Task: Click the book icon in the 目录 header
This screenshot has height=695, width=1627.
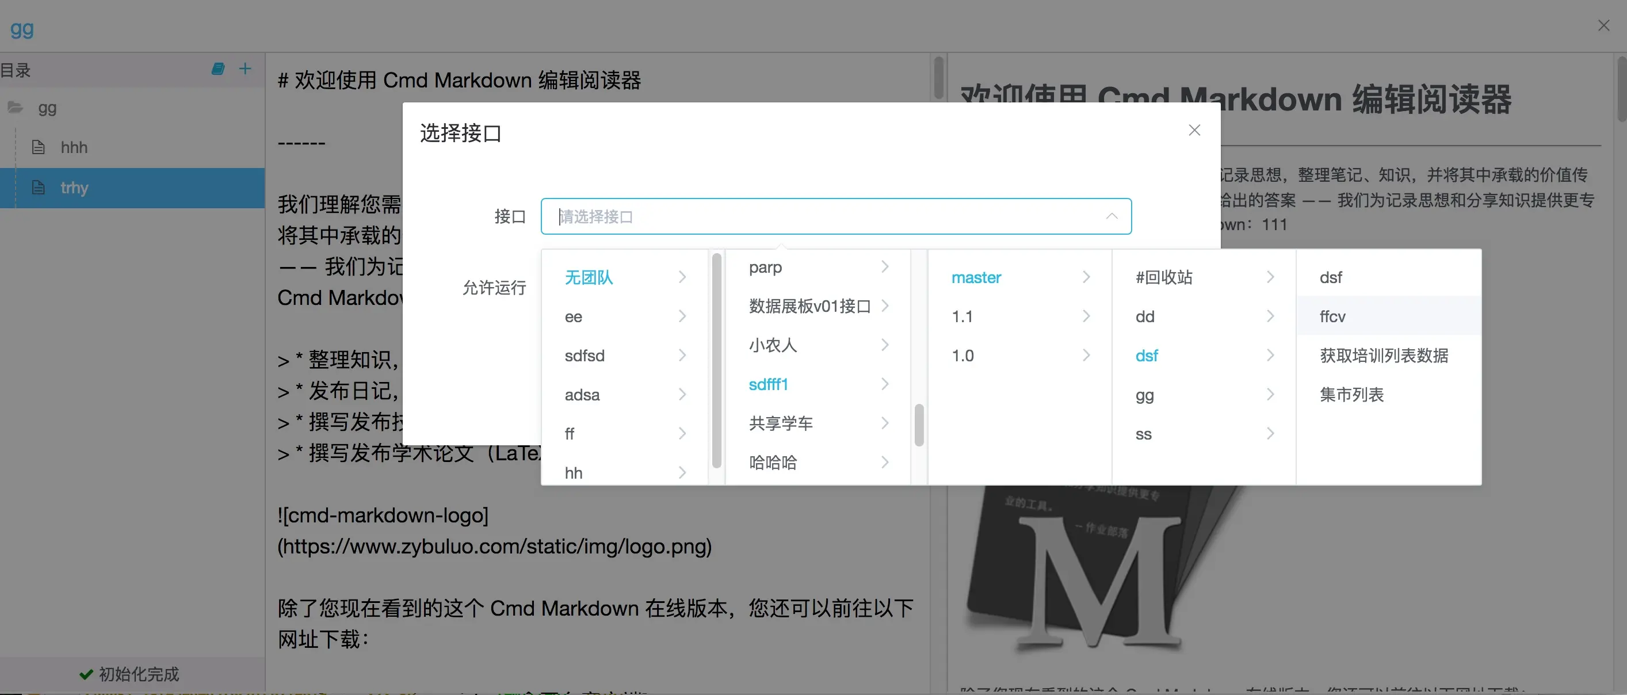Action: pos(218,69)
